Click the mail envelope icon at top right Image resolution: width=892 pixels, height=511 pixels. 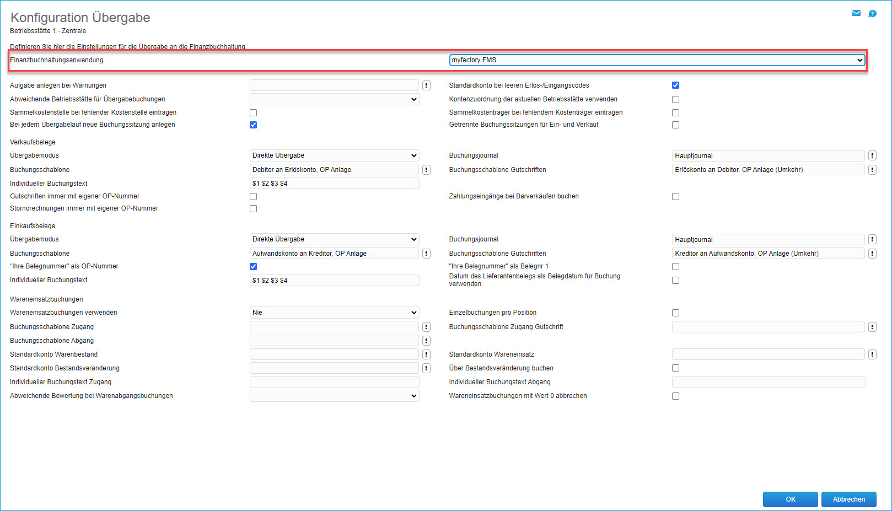pyautogui.click(x=856, y=13)
